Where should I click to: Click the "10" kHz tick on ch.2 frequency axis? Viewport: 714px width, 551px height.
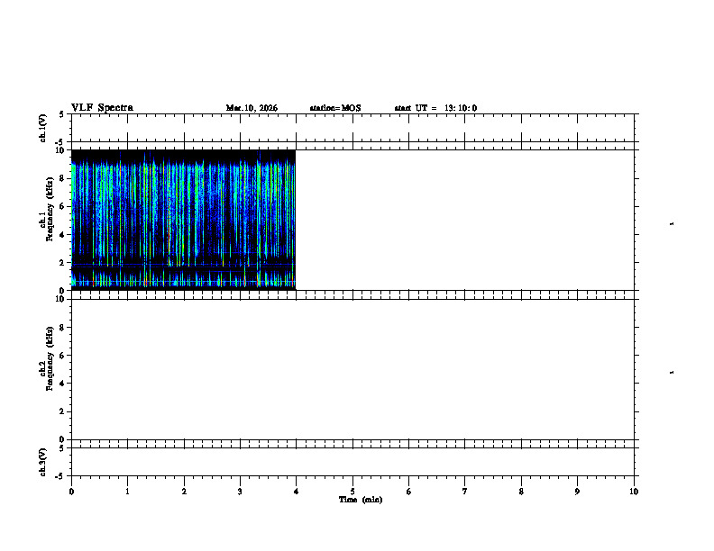click(x=60, y=299)
